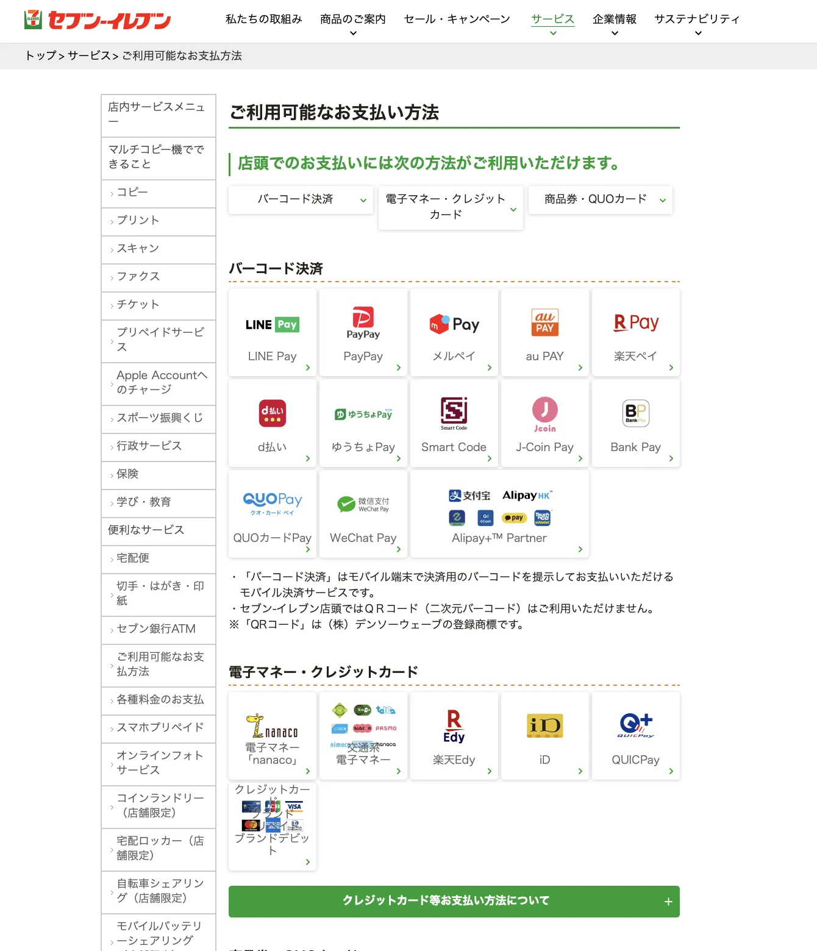Open 自転車シェアリング（店舗限定） in the sidebar
This screenshot has width=817, height=951.
[159, 892]
